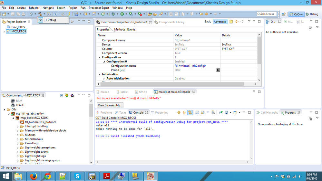322x181 pixels.
Task: Click the Components view collapse all icon
Action: pyautogui.click(x=61, y=95)
